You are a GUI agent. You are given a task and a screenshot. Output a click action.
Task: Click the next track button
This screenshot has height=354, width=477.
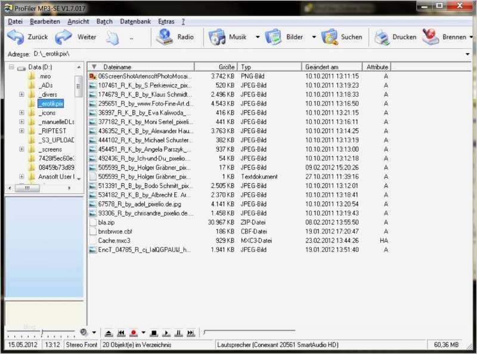click(191, 333)
